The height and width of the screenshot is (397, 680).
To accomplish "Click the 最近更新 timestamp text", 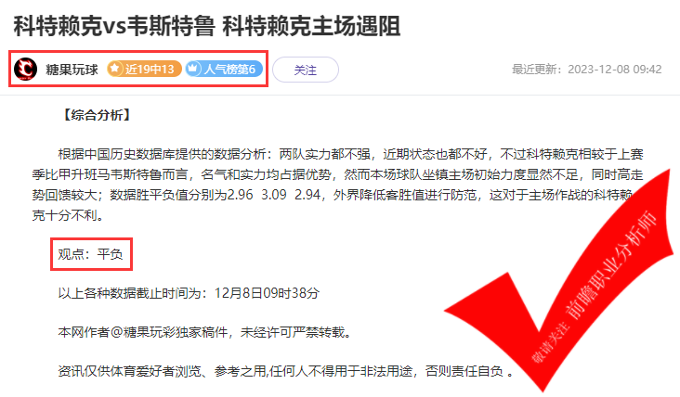I will point(587,70).
